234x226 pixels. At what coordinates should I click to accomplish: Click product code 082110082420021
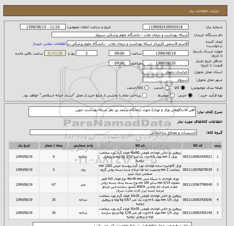pyautogui.click(x=198, y=157)
